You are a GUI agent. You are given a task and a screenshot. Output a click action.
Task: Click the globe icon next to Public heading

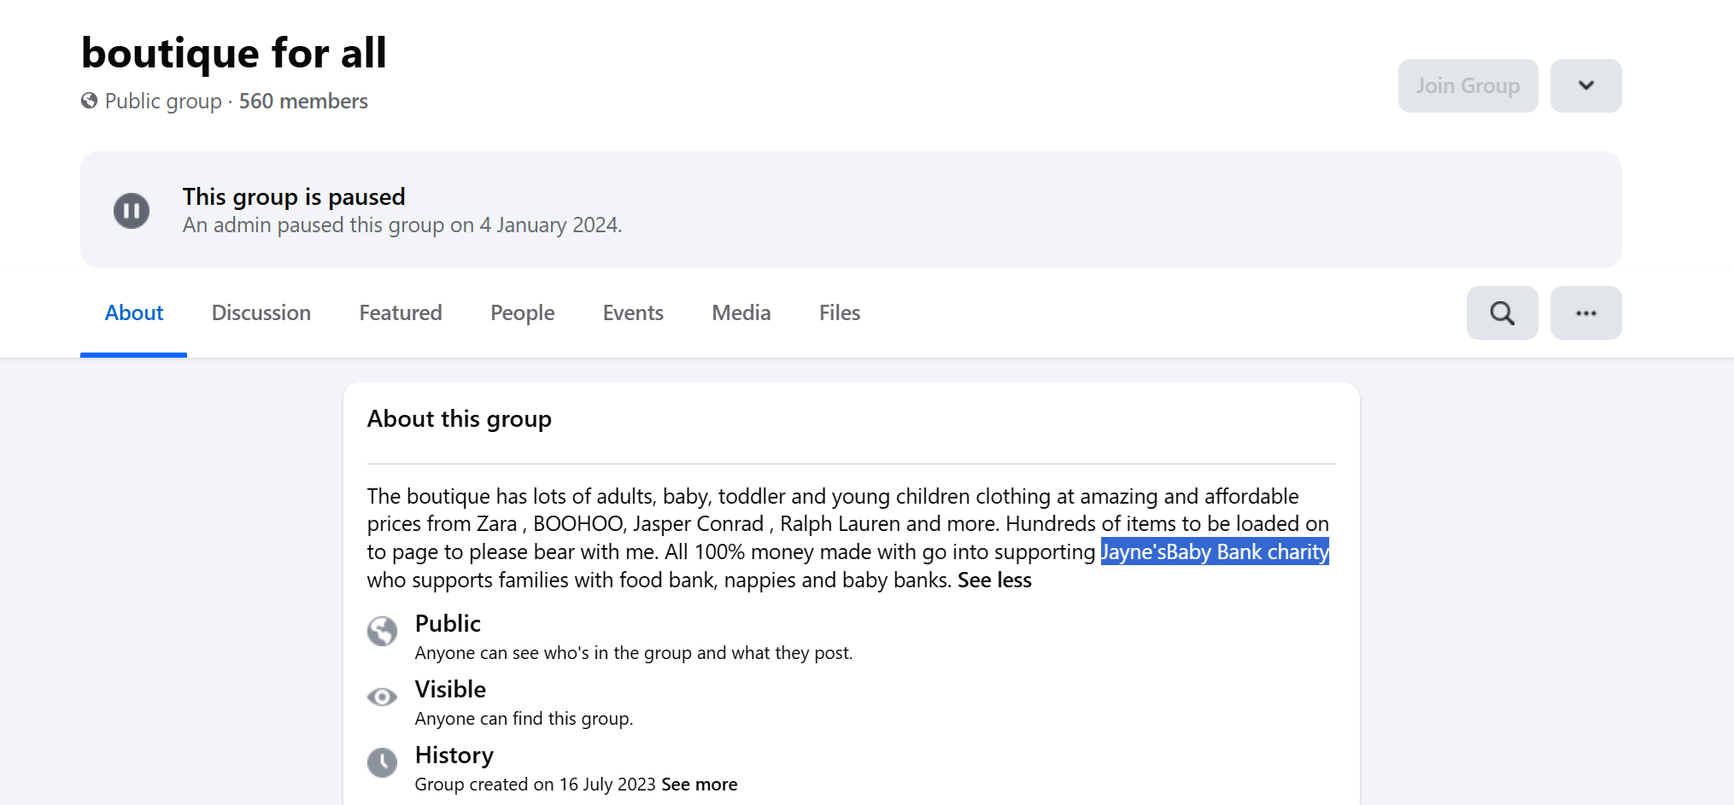click(382, 632)
